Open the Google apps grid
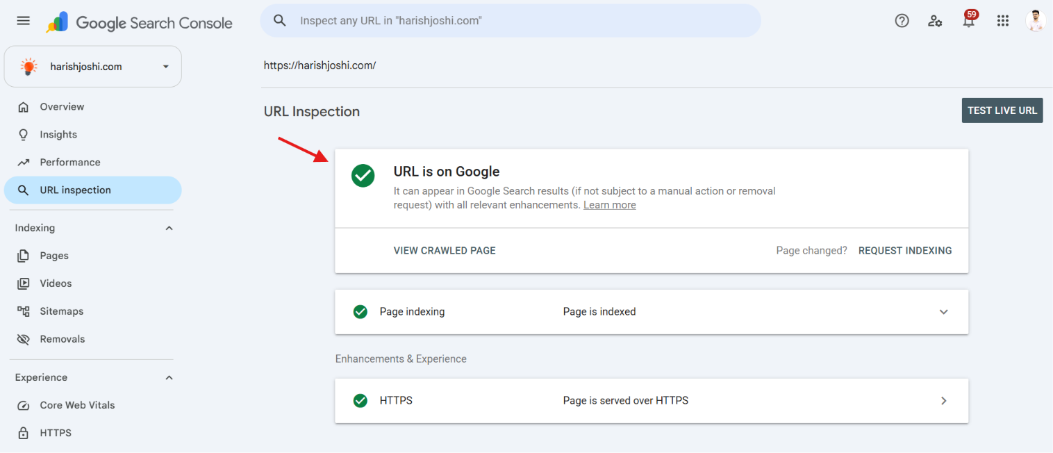 pyautogui.click(x=1002, y=21)
